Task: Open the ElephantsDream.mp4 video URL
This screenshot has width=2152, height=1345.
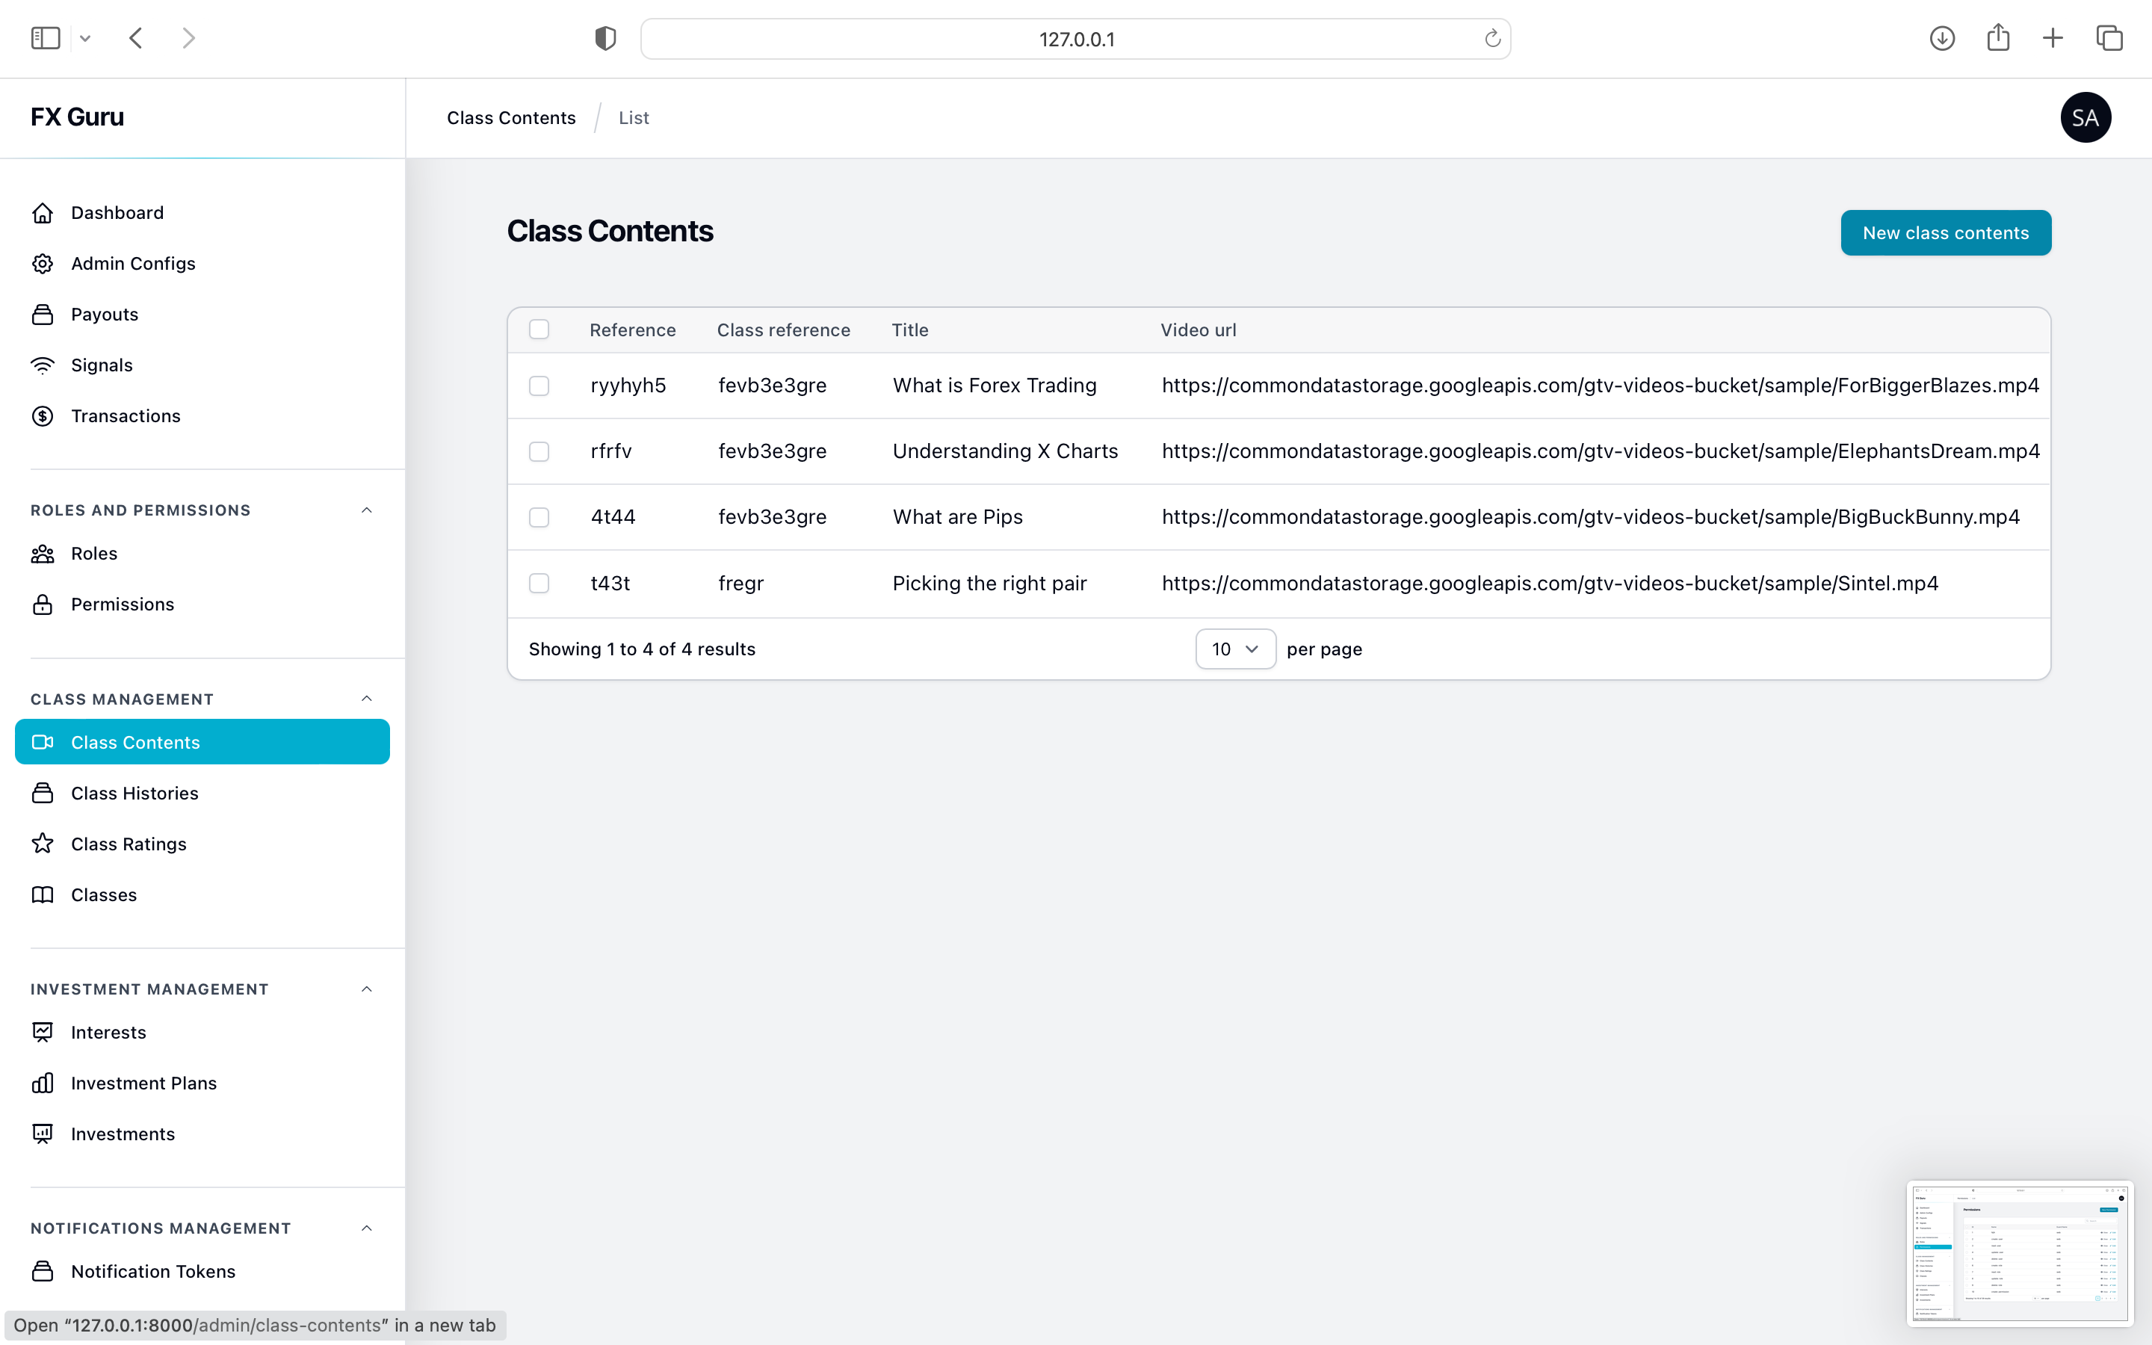Action: point(1600,451)
